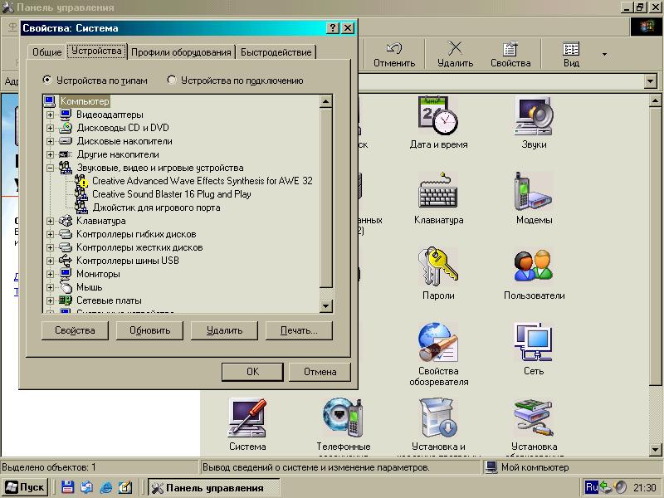Click the Печать... button
The width and height of the screenshot is (664, 498).
pyautogui.click(x=299, y=330)
